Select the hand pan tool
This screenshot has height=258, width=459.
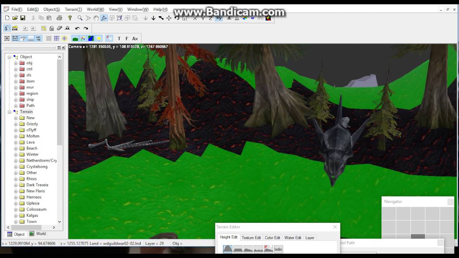96,18
